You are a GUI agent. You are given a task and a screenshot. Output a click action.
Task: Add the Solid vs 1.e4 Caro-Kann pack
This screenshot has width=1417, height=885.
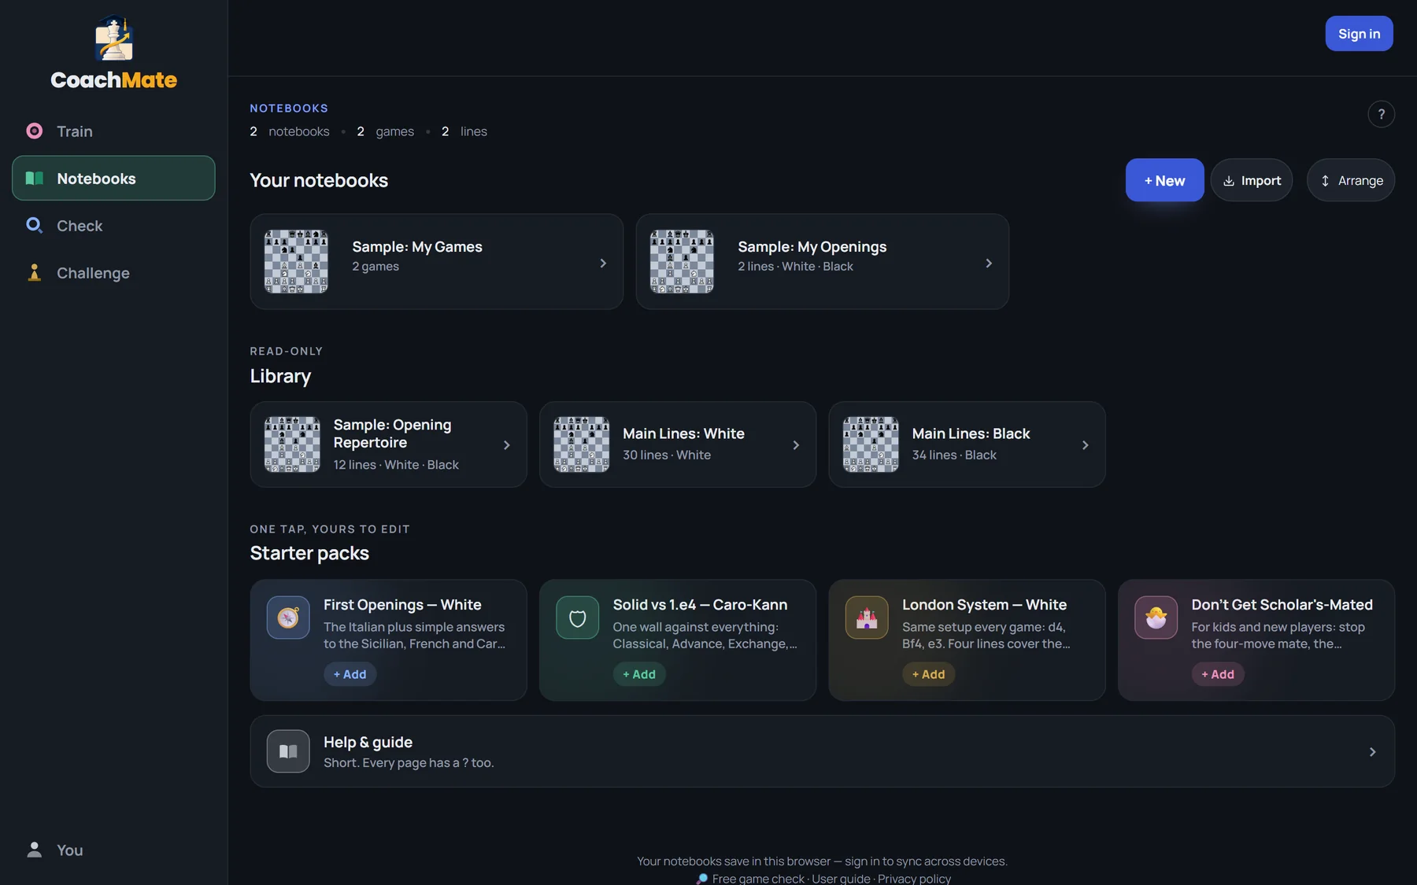(x=639, y=674)
